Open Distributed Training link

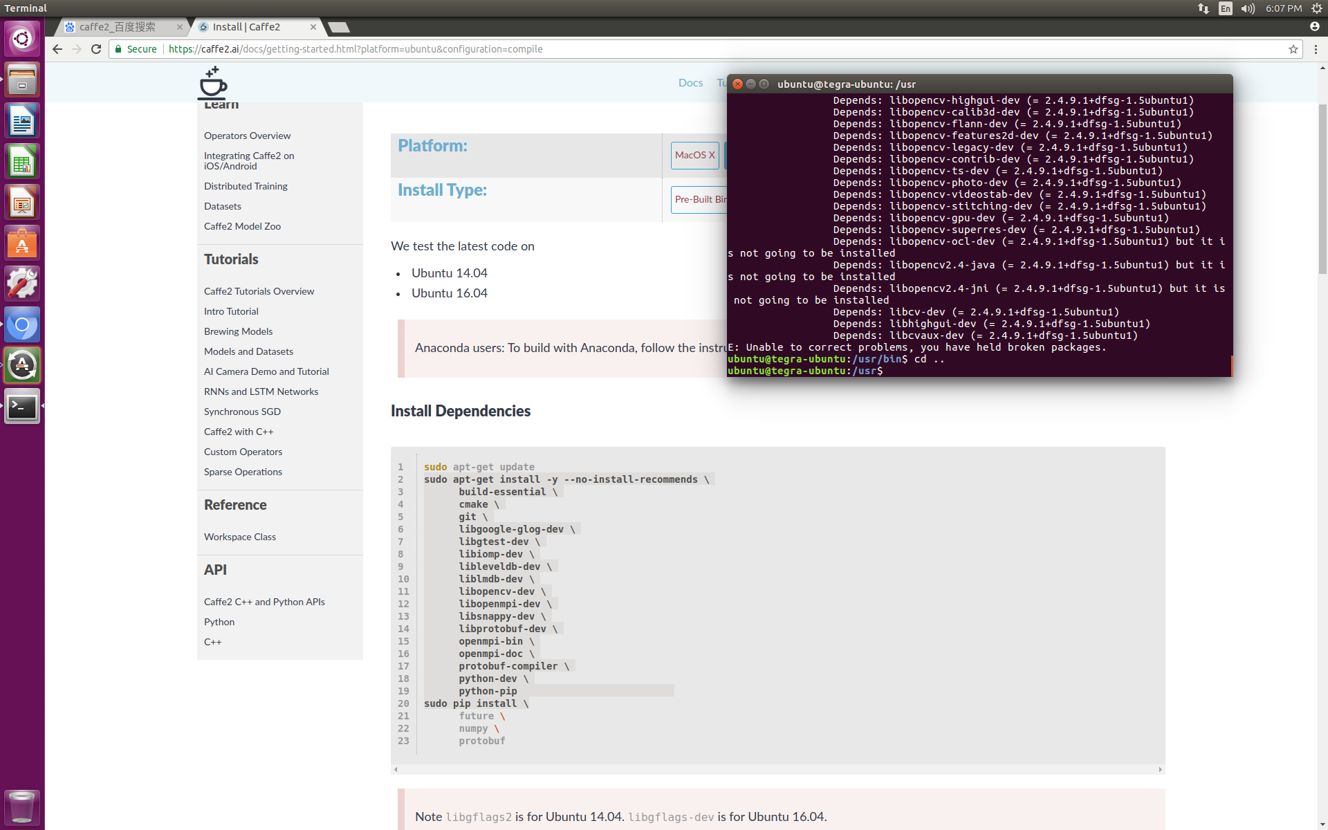(x=246, y=186)
